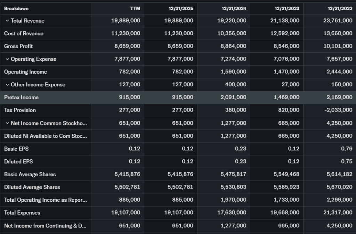
Task: Click Gross Profit value under 12/31/2024
Action: [x=233, y=46]
